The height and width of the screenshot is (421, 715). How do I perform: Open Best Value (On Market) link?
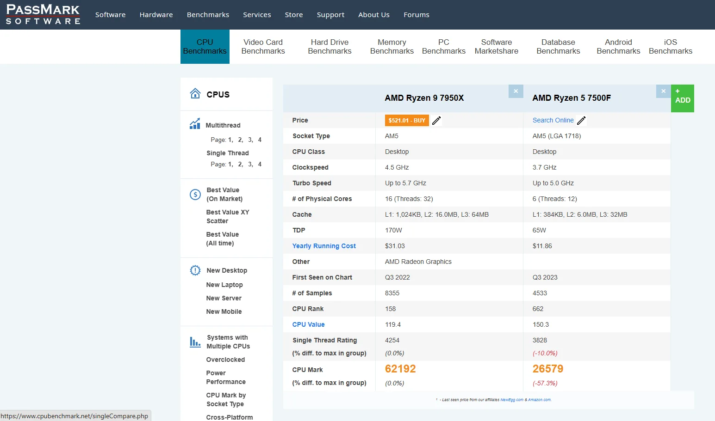point(224,195)
